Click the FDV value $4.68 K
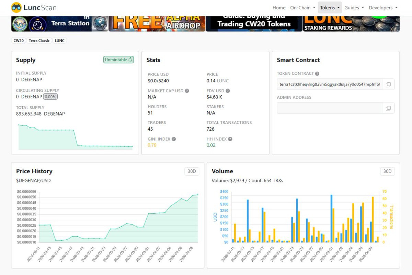The height and width of the screenshot is (275, 412). (214, 97)
